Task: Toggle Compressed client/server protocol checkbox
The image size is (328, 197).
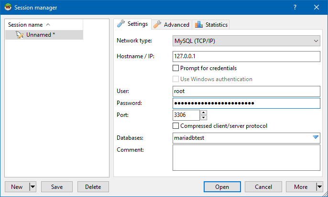Action: point(176,126)
